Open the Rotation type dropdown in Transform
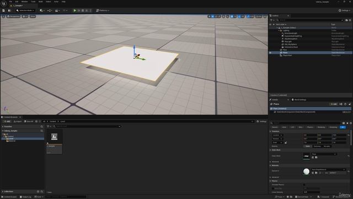Viewport: 353px width, 199px height. coord(277,139)
